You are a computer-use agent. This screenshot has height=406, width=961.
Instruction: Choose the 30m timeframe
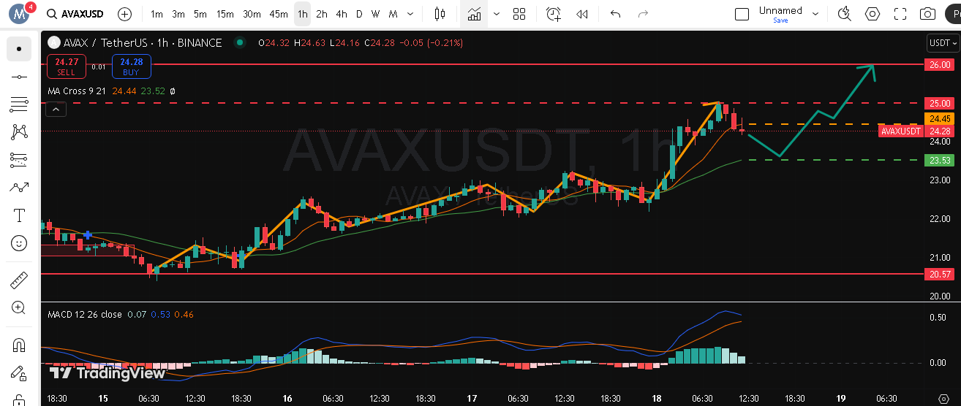(252, 14)
